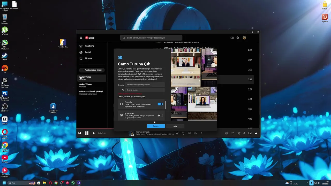The width and height of the screenshot is (331, 186).
Task: Open WhatsApp from the taskbar
Action: [x=73, y=183]
